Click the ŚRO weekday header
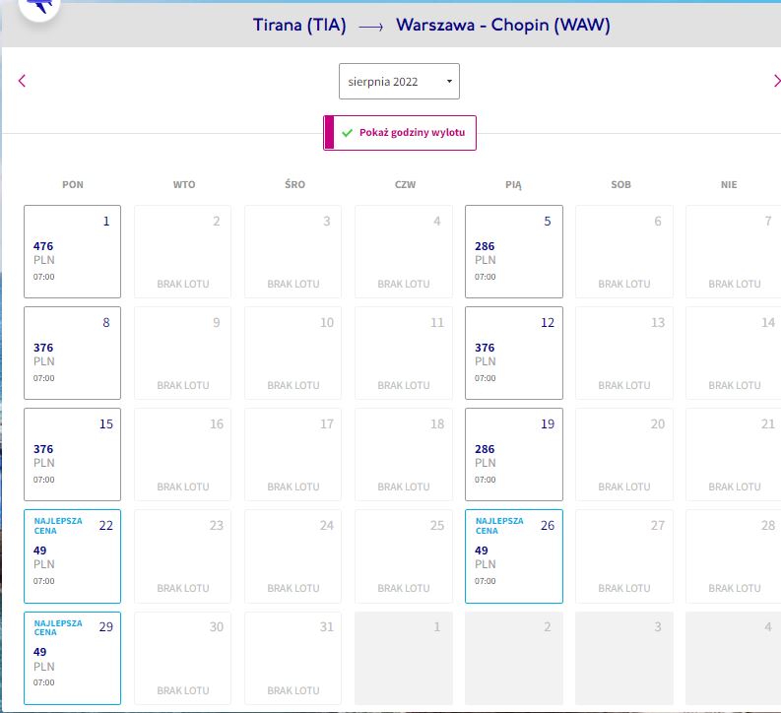This screenshot has height=713, width=781. pos(294,184)
